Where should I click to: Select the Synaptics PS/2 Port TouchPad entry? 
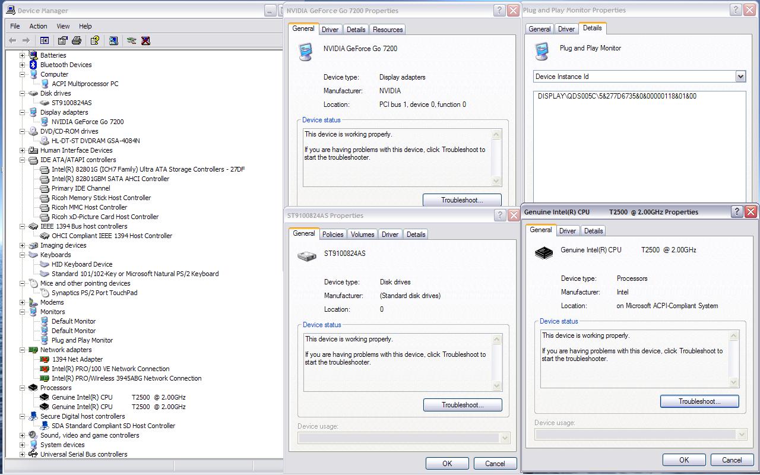[94, 293]
